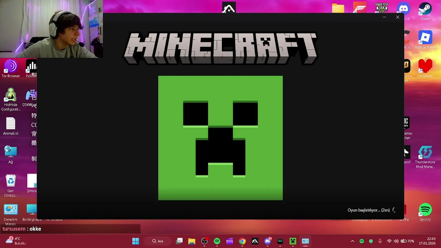Open the volume control in system tray
The height and width of the screenshot is (248, 441).
click(x=396, y=241)
